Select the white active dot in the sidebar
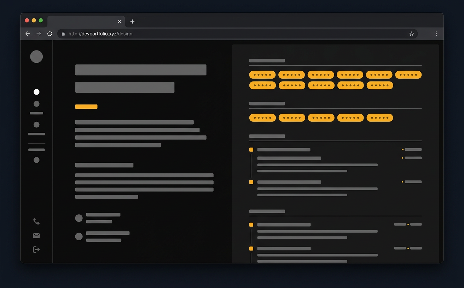The width and height of the screenshot is (464, 288). pyautogui.click(x=36, y=92)
